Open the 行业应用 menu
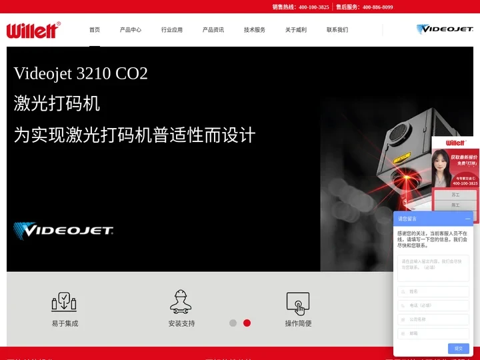 172,30
